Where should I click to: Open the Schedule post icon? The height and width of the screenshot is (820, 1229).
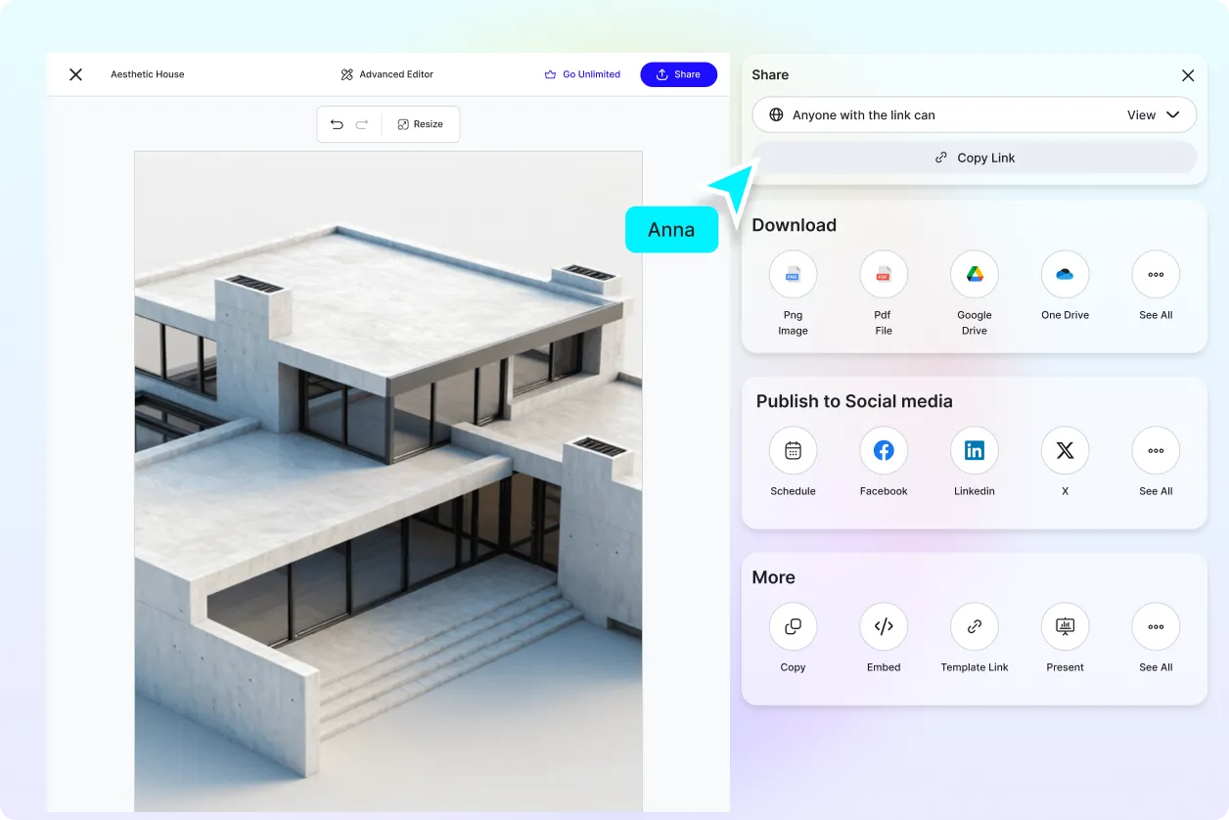coord(793,451)
